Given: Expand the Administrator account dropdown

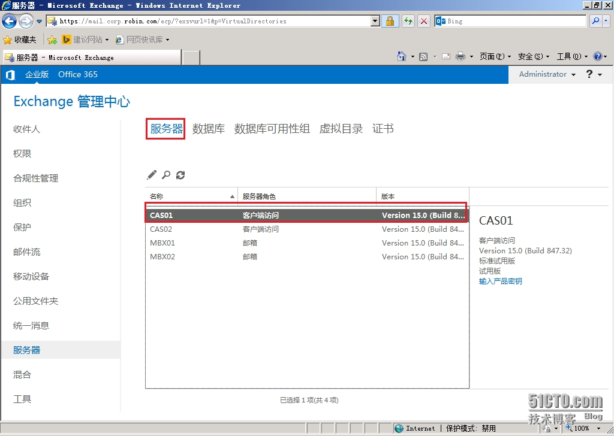Looking at the screenshot, I should (x=547, y=74).
